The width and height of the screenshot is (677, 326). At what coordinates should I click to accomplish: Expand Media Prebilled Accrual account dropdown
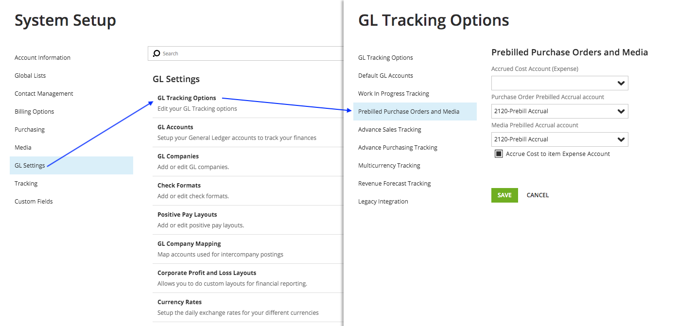[x=559, y=139]
